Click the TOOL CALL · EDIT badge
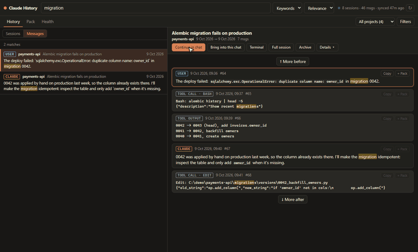The image size is (418, 252). tap(195, 175)
